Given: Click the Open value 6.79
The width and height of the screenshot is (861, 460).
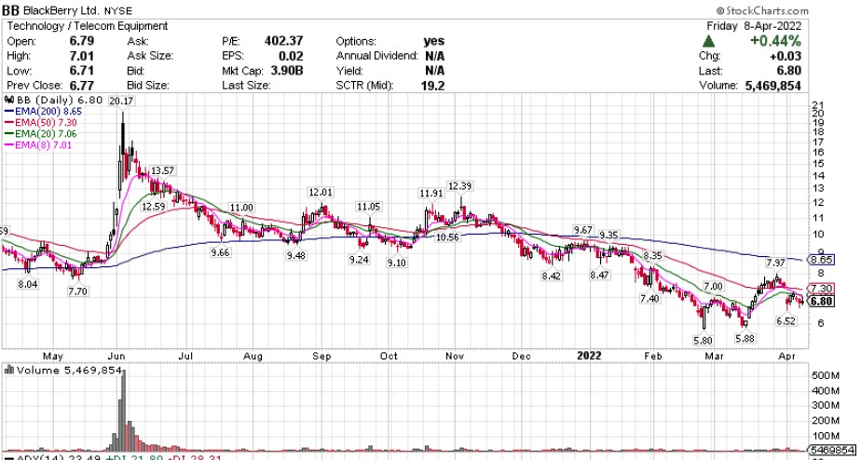Looking at the screenshot, I should click(82, 41).
